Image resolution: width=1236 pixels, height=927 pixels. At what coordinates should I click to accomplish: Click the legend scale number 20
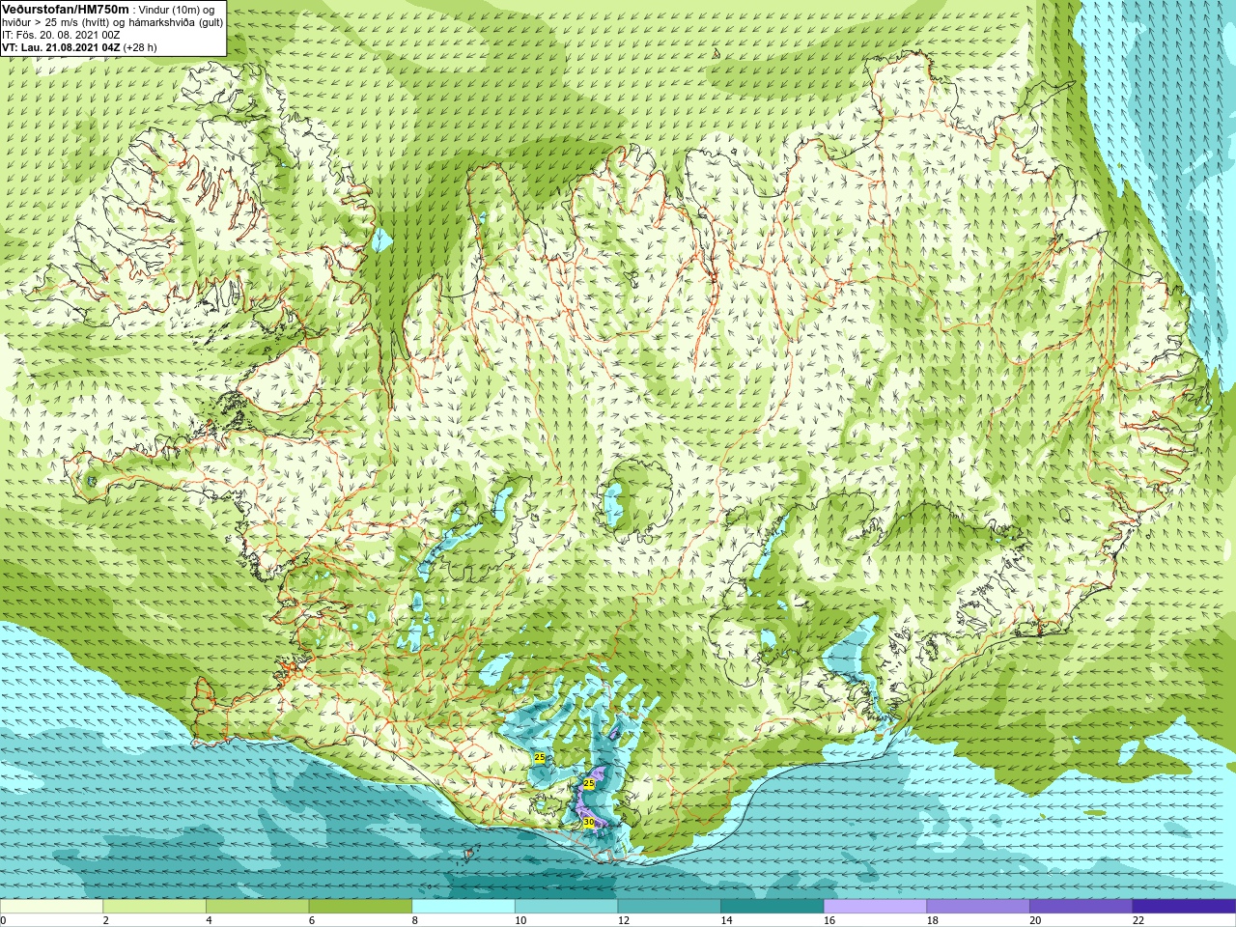click(1035, 920)
